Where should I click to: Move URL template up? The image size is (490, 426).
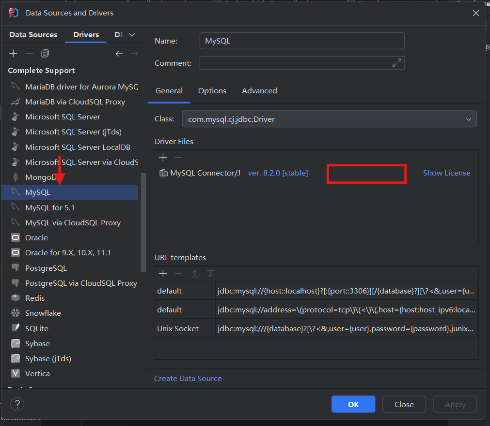point(195,274)
